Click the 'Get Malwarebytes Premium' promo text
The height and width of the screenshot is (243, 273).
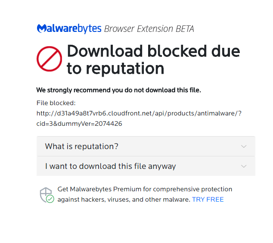[x=145, y=189]
